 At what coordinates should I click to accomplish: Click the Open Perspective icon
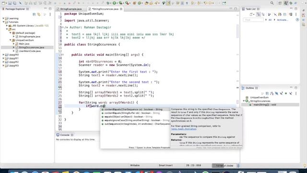(280, 3)
